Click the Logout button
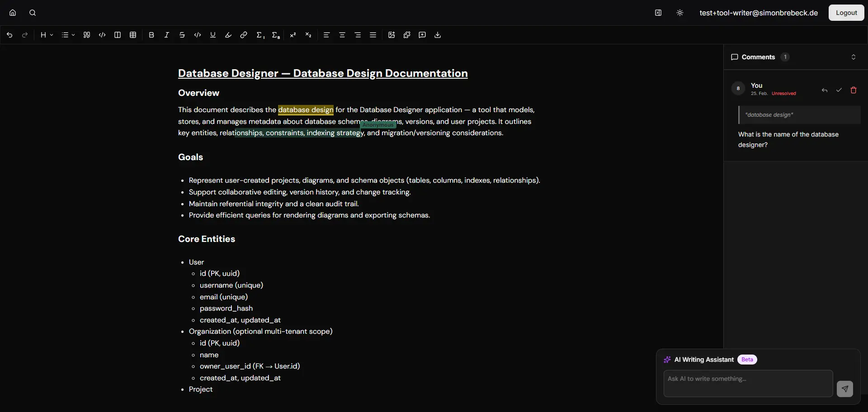This screenshot has width=868, height=412. [x=846, y=13]
